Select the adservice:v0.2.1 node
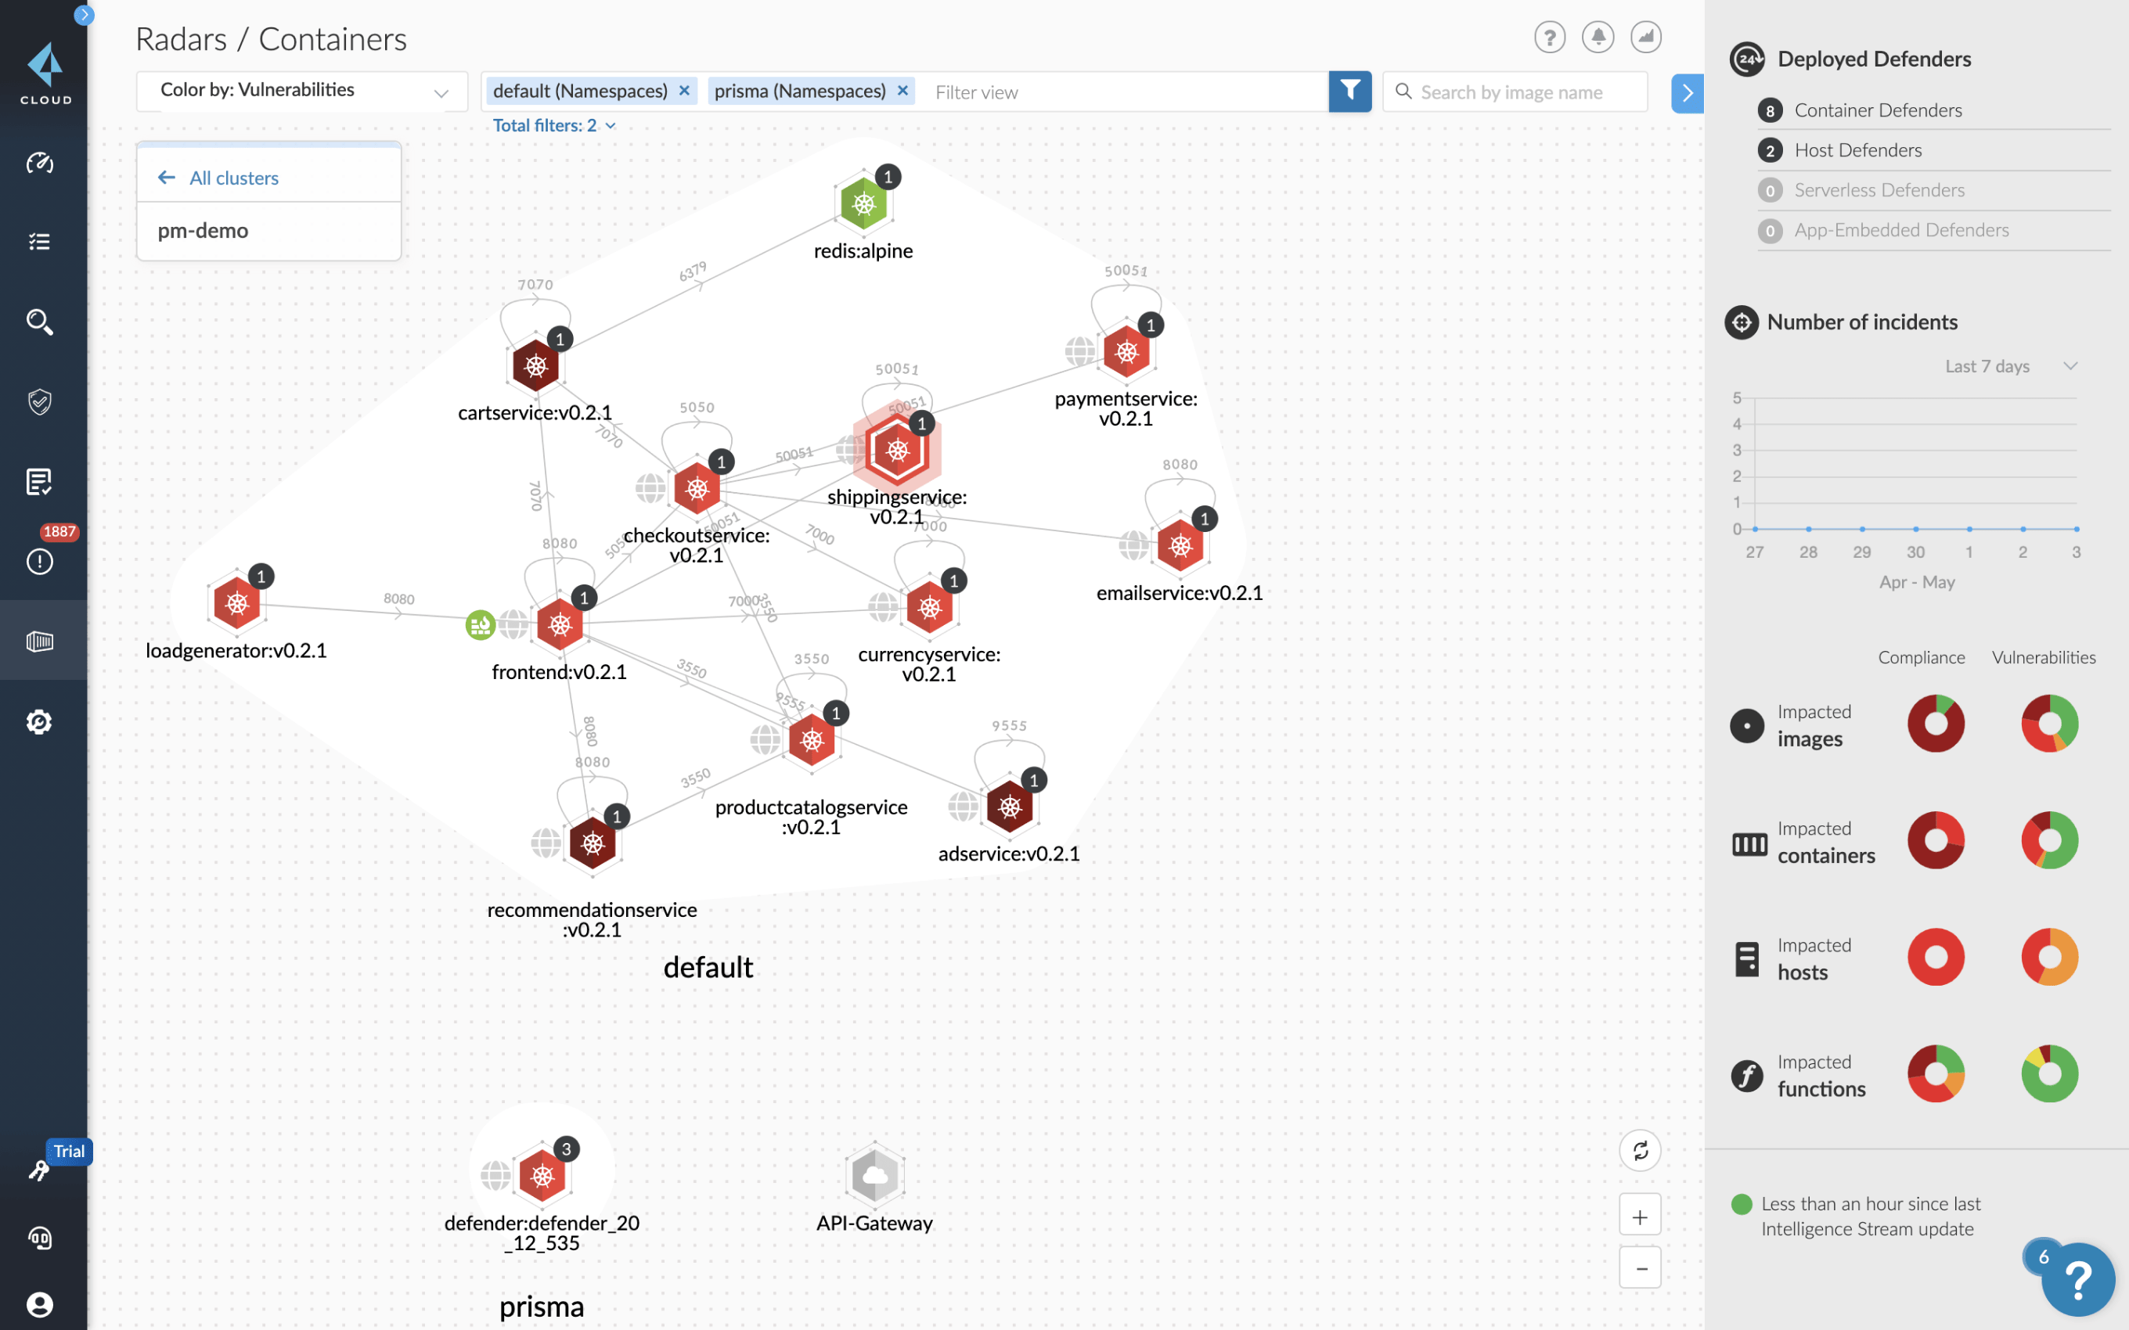 1009,806
